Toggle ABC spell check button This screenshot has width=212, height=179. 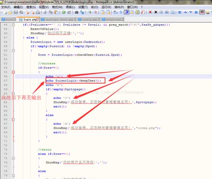[202, 12]
